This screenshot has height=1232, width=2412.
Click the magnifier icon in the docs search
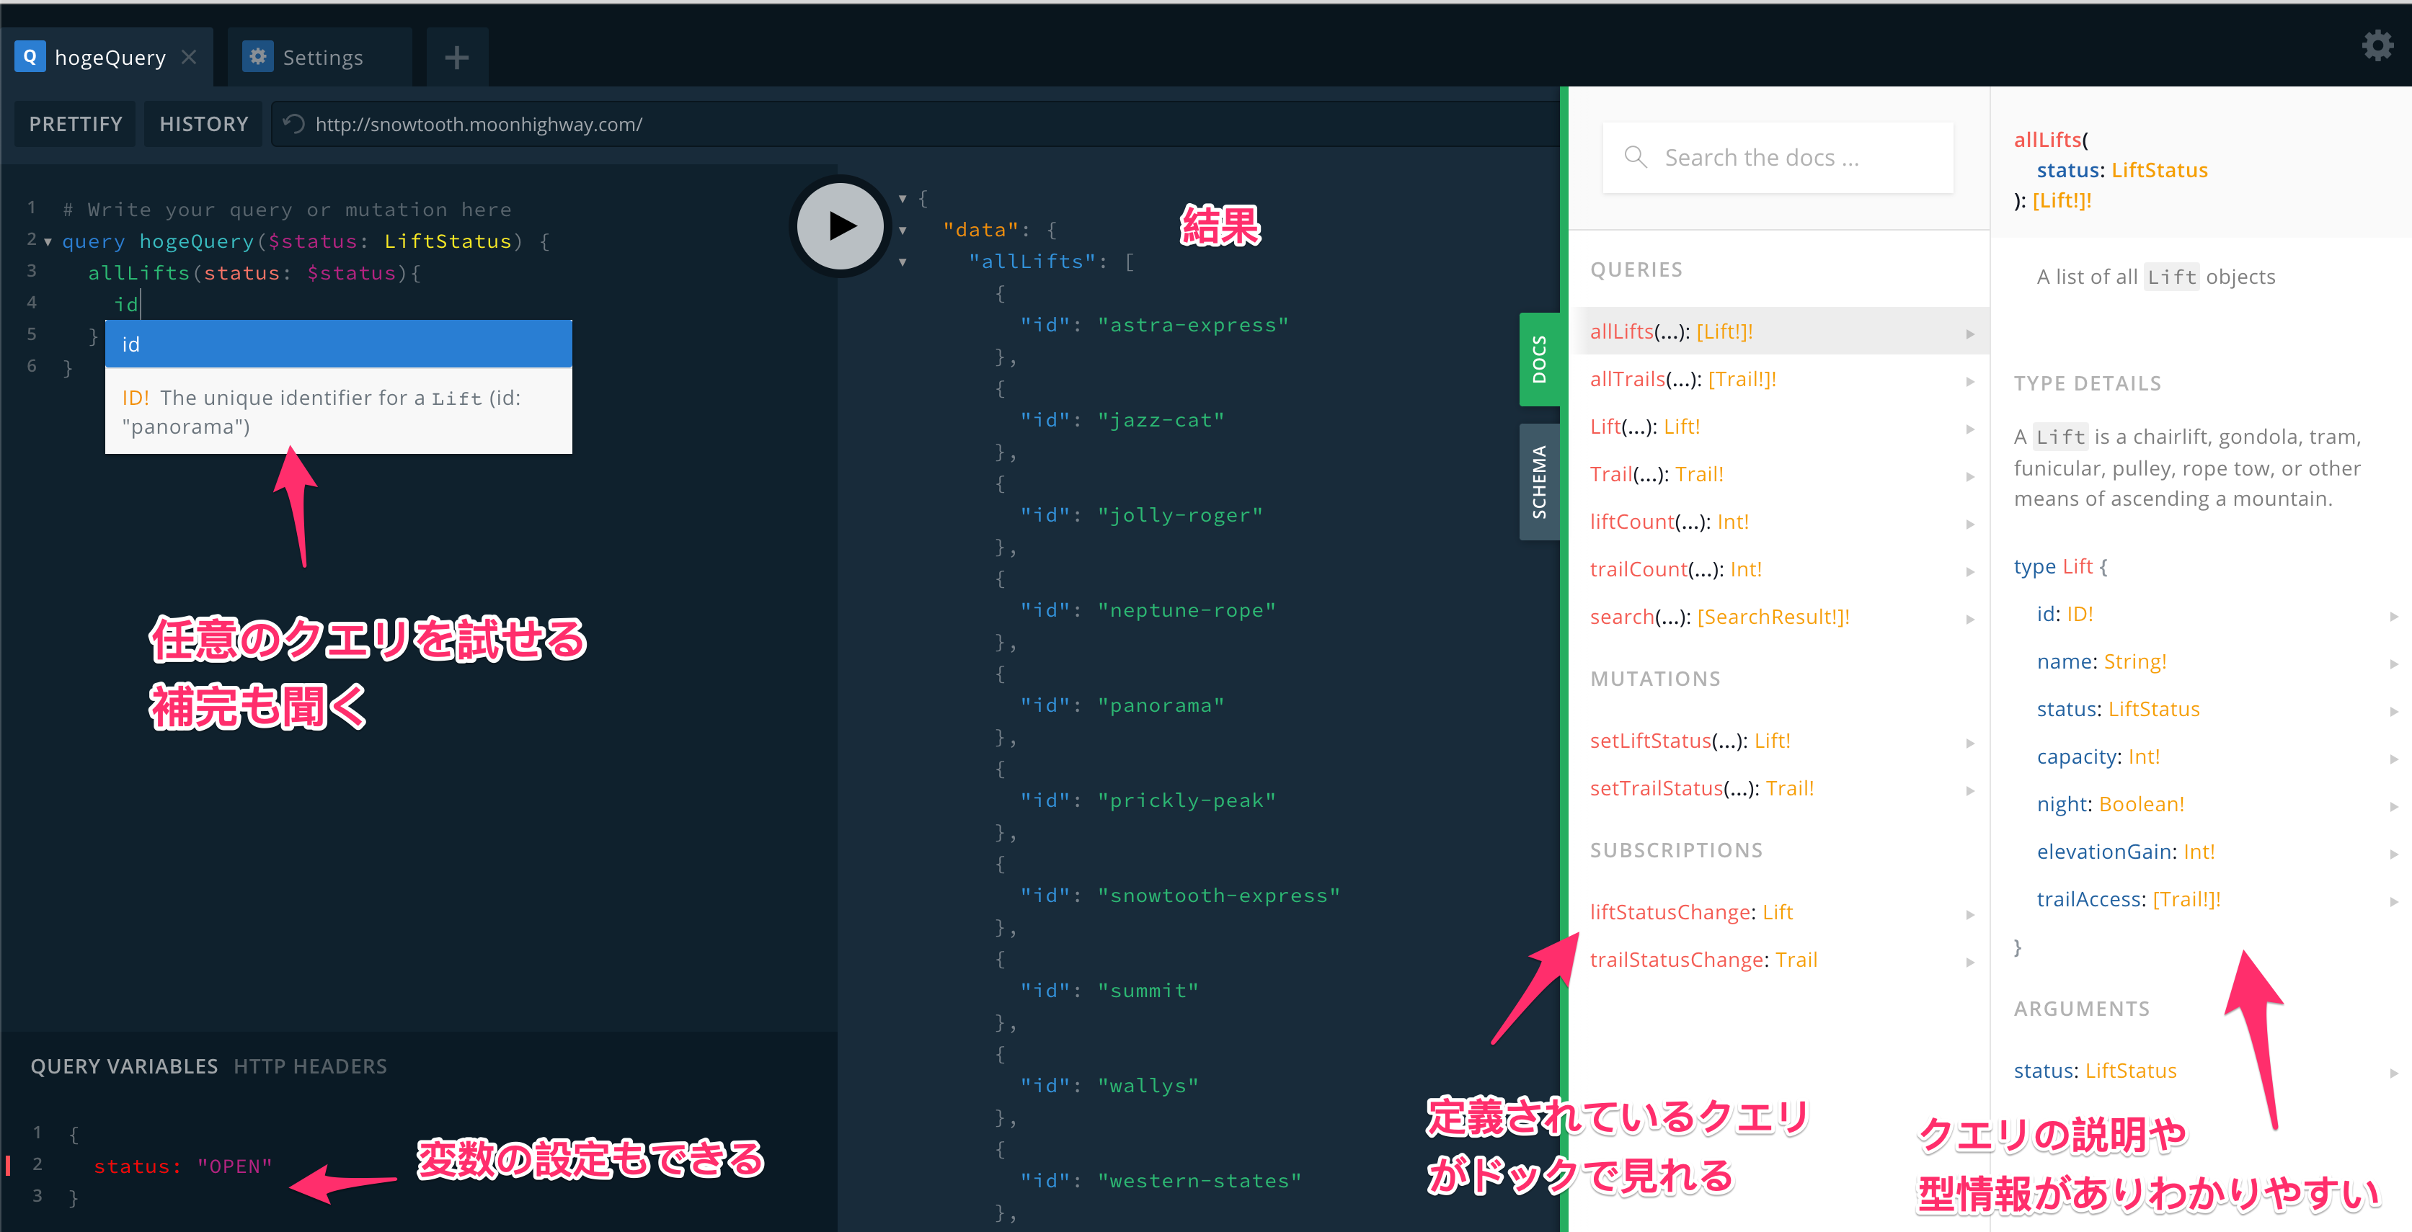[x=1636, y=156]
